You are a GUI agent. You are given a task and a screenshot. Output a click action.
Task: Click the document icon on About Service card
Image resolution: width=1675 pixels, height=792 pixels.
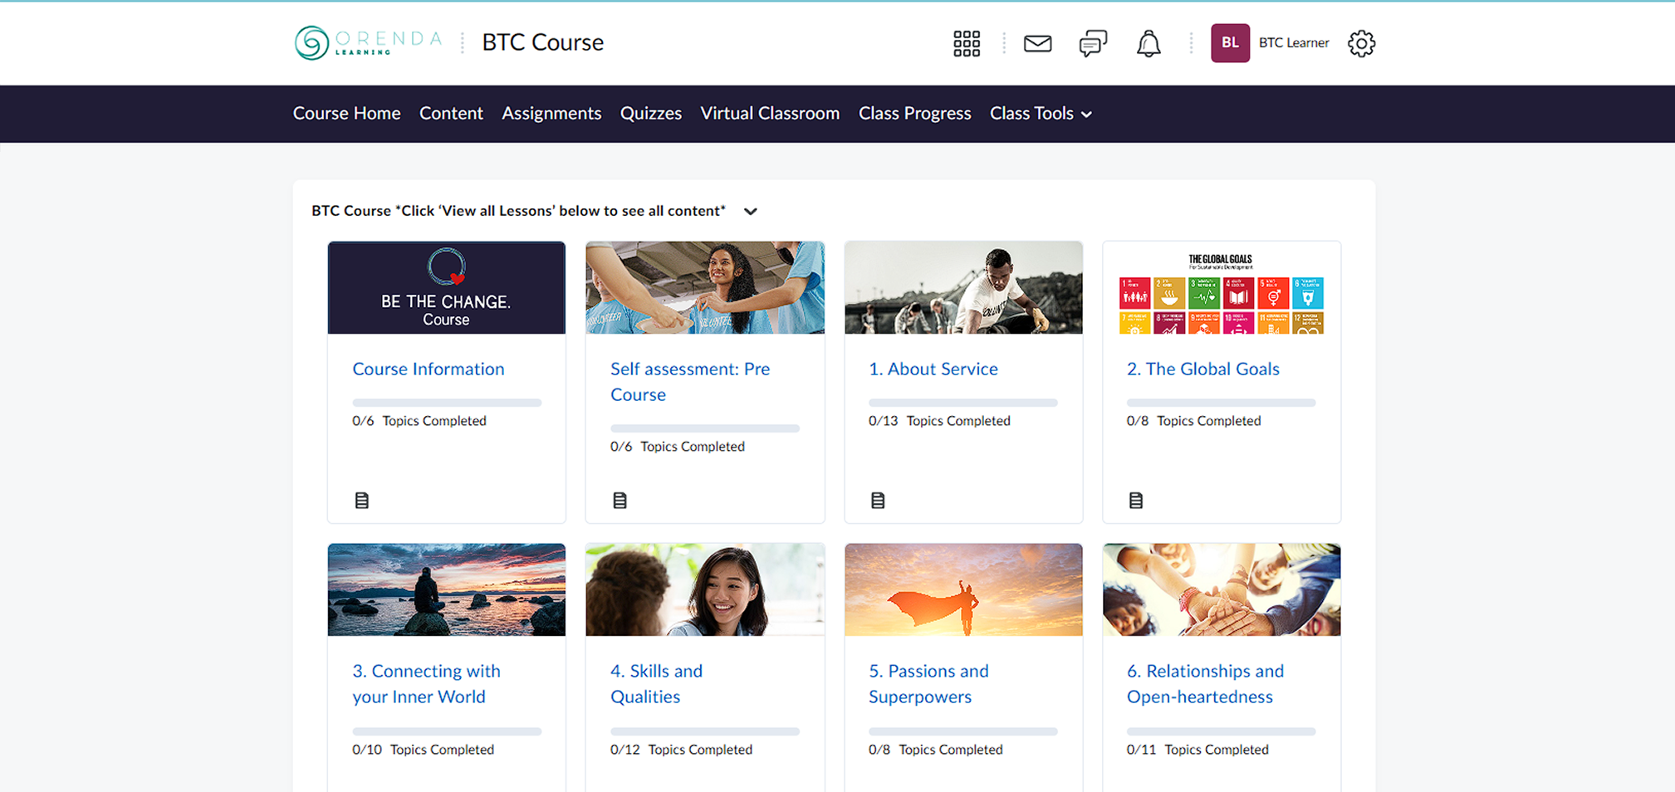pyautogui.click(x=878, y=501)
